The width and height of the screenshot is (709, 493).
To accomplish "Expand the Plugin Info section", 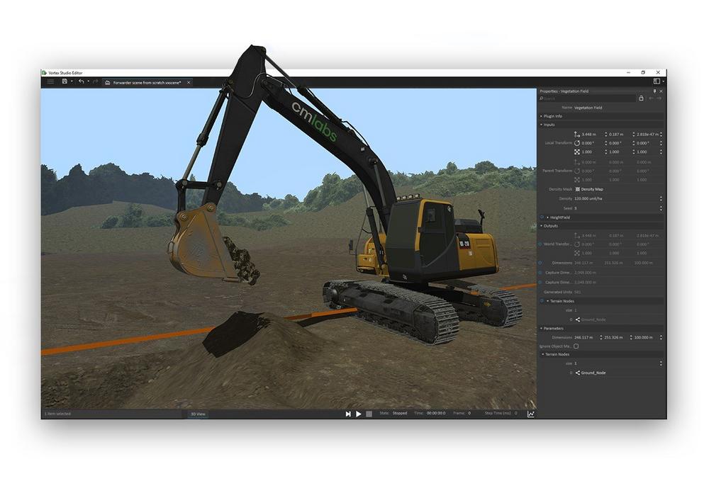I will point(541,116).
